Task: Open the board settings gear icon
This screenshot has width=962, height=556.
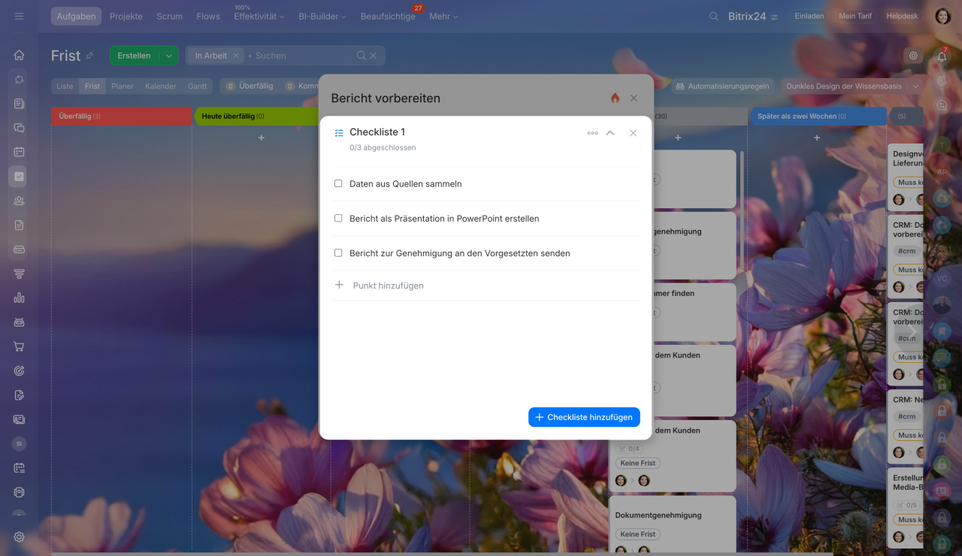Action: pos(913,56)
